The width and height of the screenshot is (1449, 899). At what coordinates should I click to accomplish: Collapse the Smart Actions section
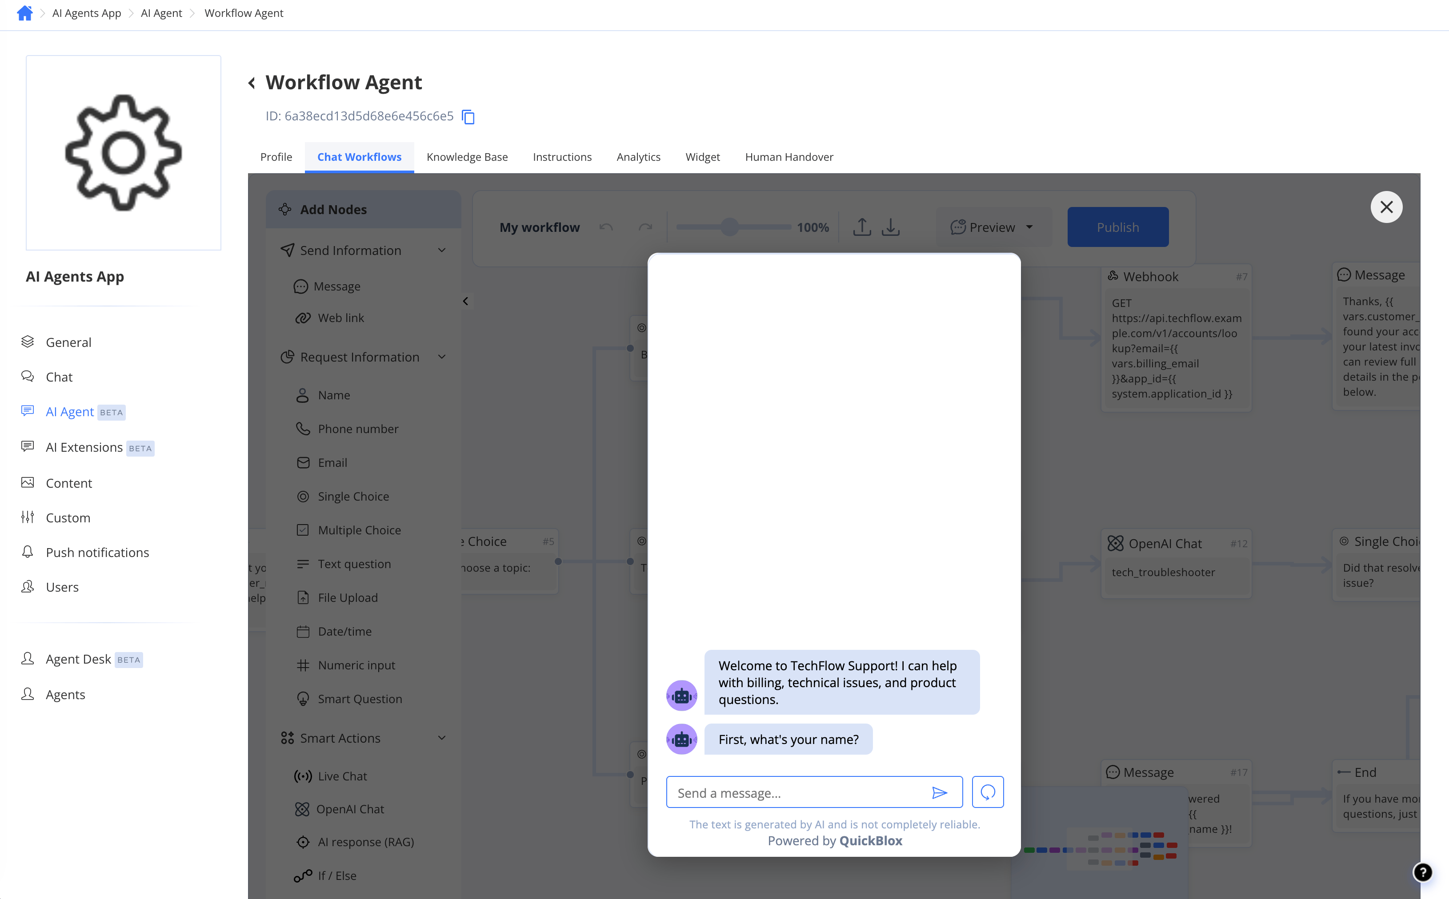[441, 738]
